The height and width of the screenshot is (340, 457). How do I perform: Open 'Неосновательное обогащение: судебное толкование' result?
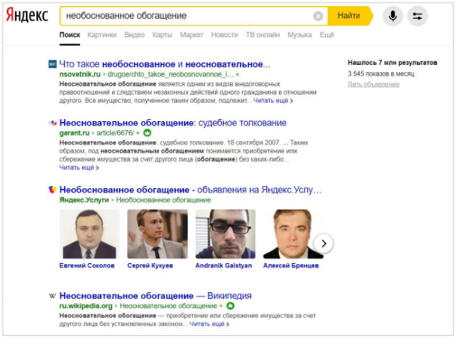(173, 123)
